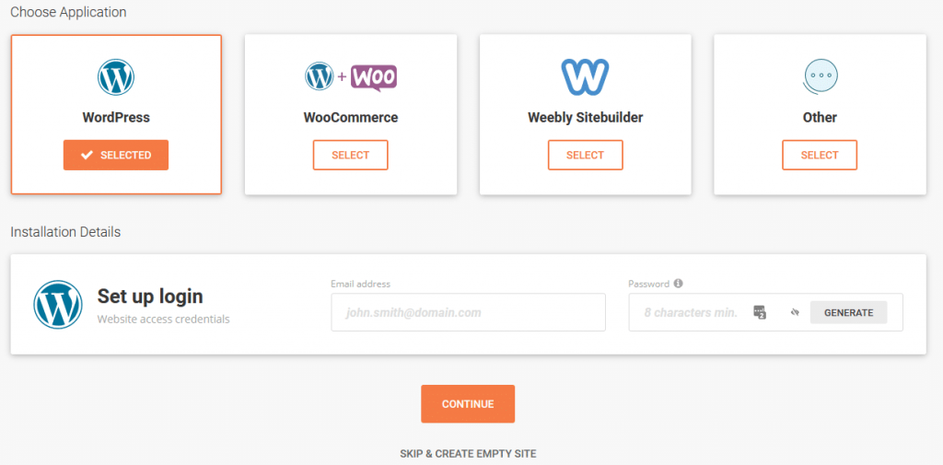Select the Weebly Sitebuilder application

coord(585,156)
